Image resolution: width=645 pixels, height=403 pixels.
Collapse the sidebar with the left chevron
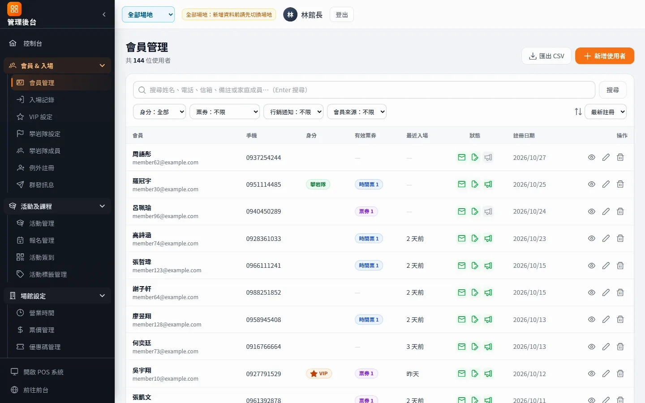[104, 14]
